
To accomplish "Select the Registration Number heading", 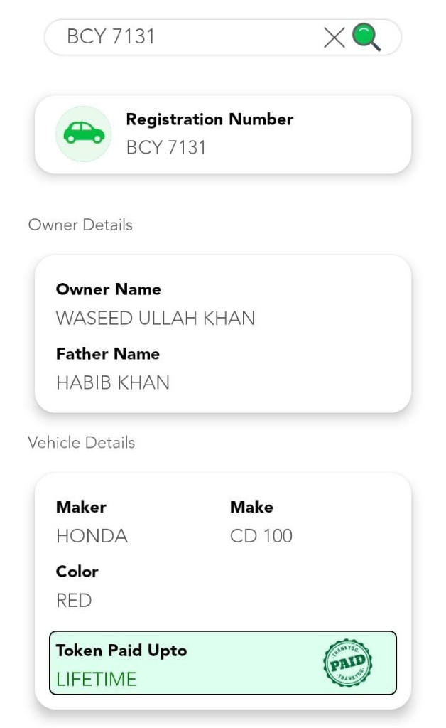I will pyautogui.click(x=210, y=119).
